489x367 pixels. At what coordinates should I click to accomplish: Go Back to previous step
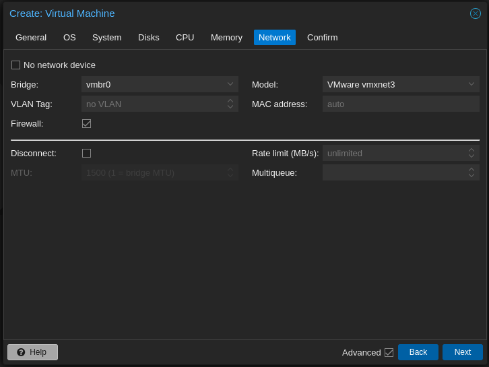418,352
